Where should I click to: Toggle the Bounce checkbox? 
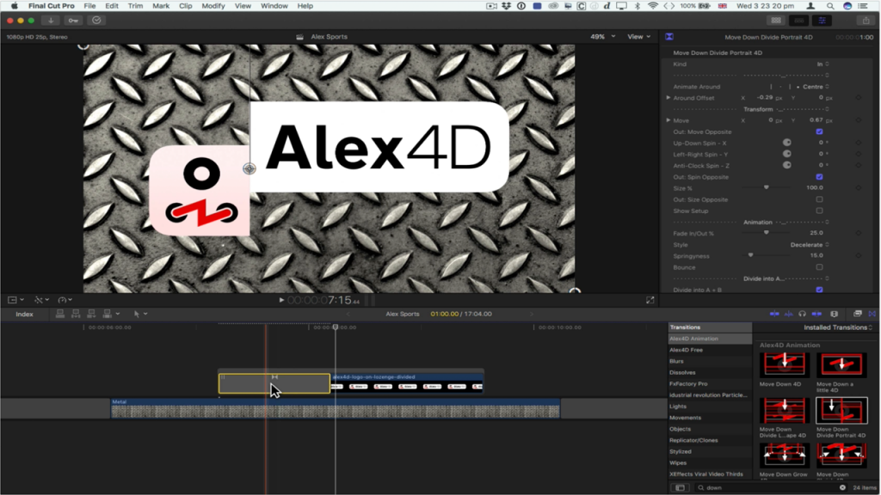pos(819,267)
